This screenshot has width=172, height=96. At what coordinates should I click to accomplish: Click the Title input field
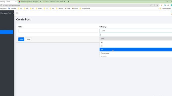(58, 31)
